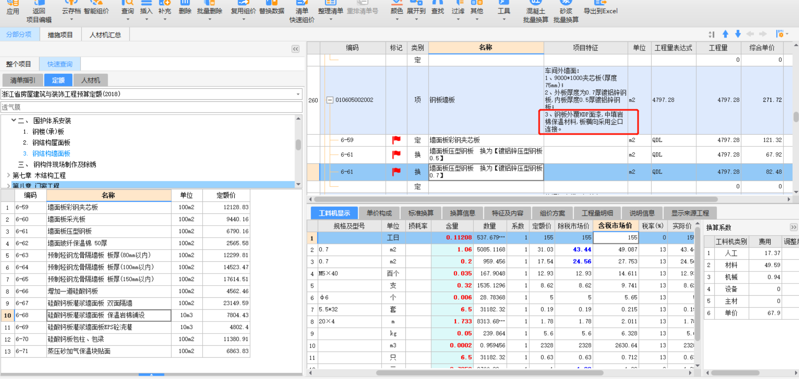Select the 分部分项 tab
The height and width of the screenshot is (379, 799).
point(19,35)
